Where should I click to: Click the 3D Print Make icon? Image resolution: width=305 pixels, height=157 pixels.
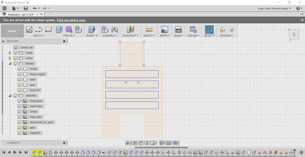178,30
